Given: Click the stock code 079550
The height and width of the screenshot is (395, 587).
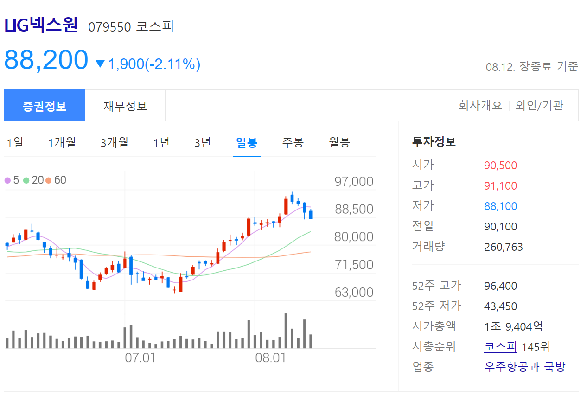Looking at the screenshot, I should 110,27.
